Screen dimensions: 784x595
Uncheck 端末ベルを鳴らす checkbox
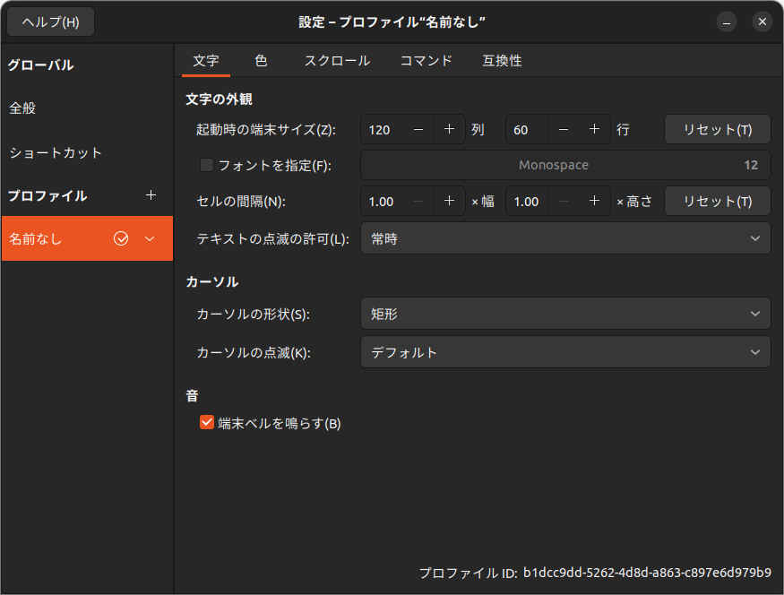(207, 423)
